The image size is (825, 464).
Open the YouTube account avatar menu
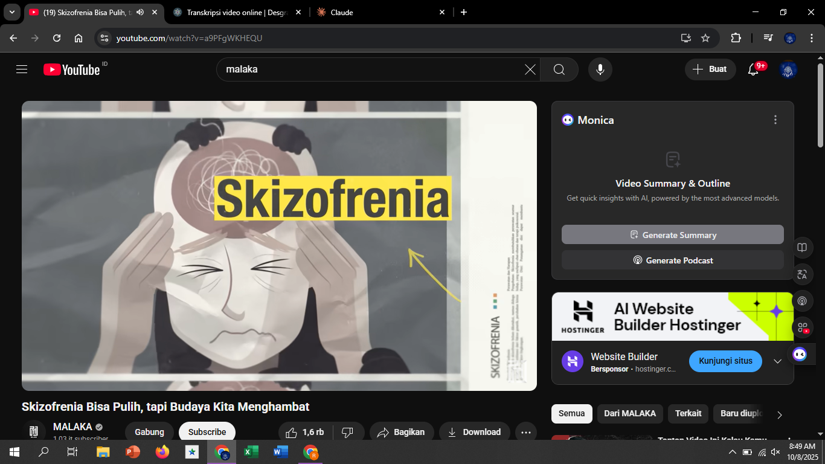point(788,69)
